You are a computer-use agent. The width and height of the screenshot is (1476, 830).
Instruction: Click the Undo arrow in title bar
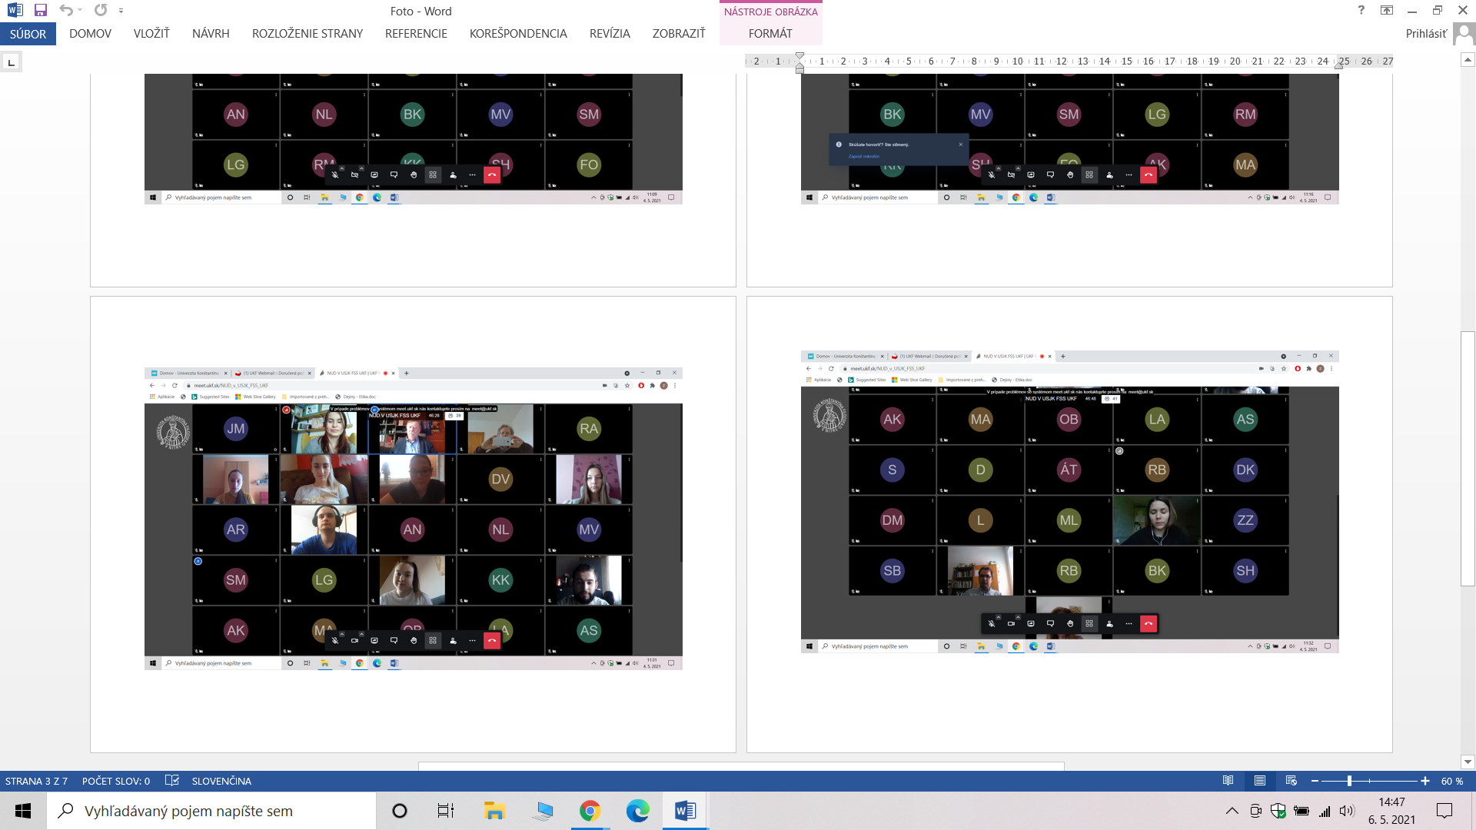[66, 11]
